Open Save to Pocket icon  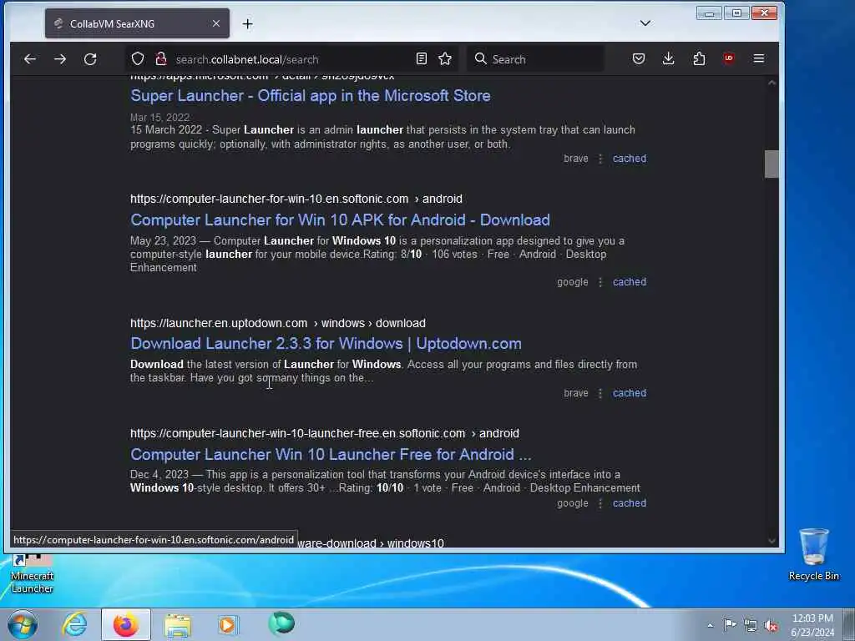(x=639, y=59)
